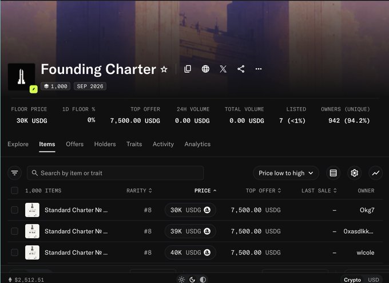Select the Items tab
Screen dimensions: 389x283
pos(47,144)
